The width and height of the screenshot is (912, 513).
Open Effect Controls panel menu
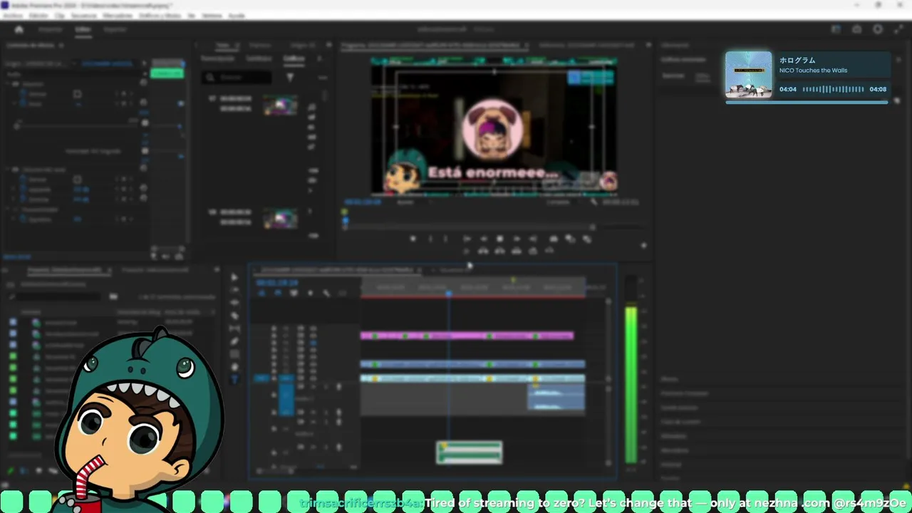[x=61, y=45]
